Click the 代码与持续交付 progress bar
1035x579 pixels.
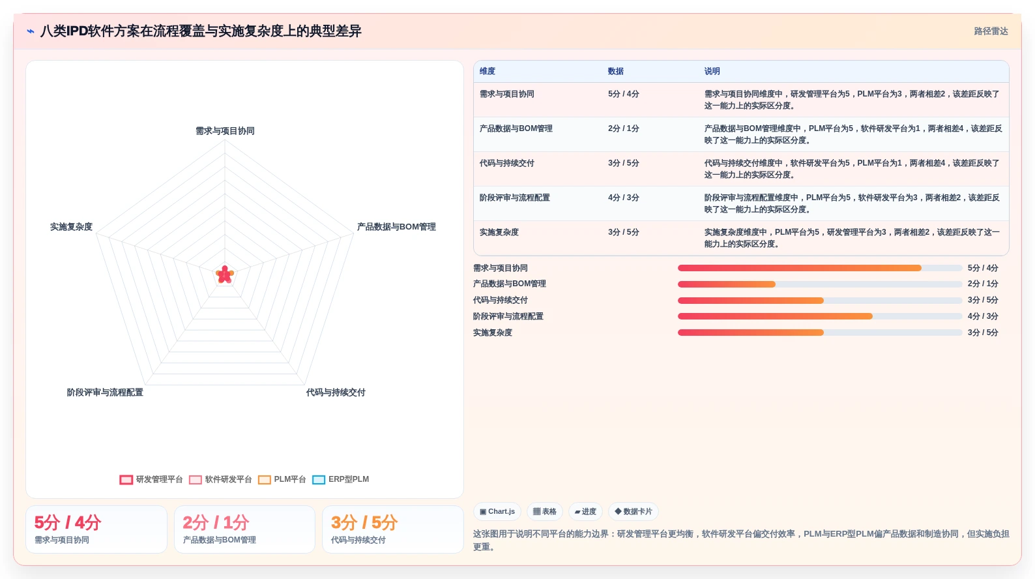tap(820, 301)
